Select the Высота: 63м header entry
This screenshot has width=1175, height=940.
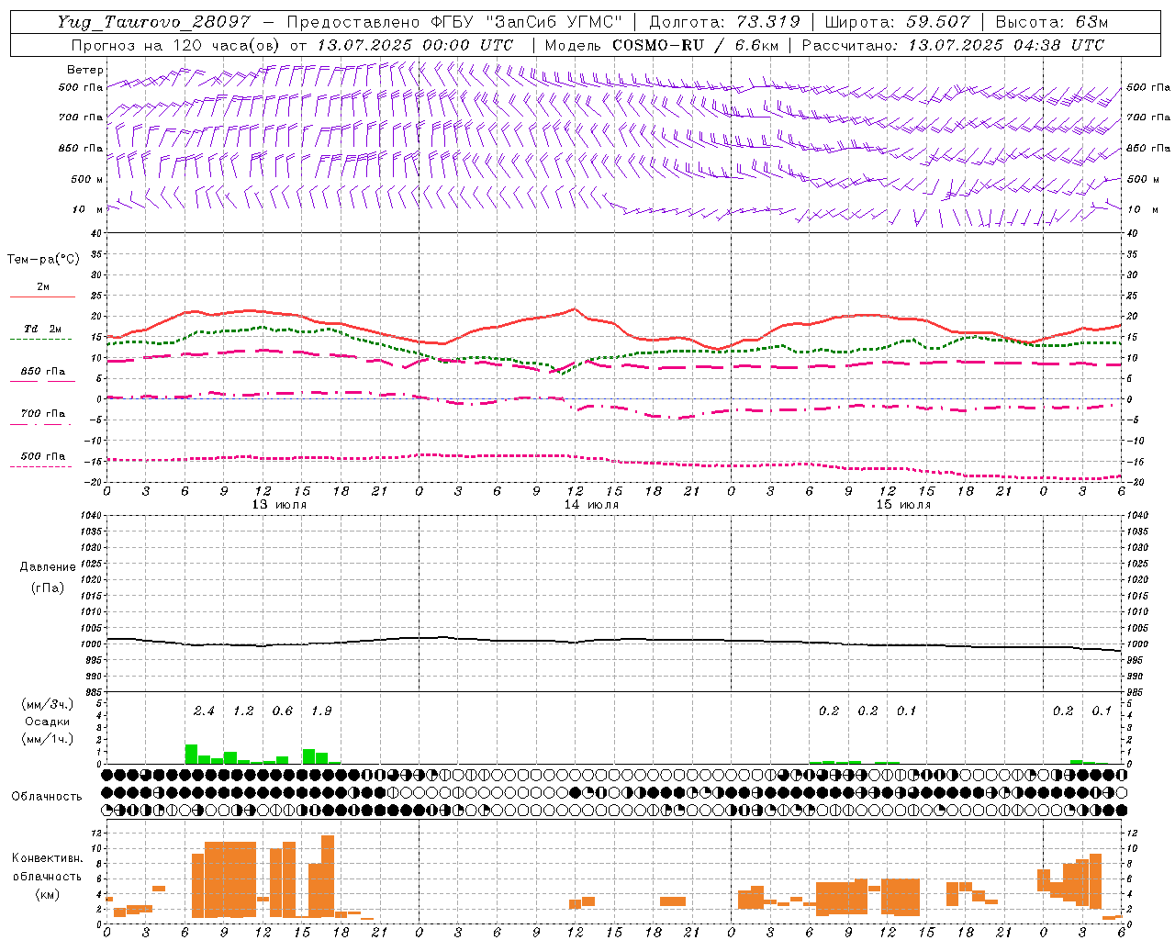(1052, 22)
